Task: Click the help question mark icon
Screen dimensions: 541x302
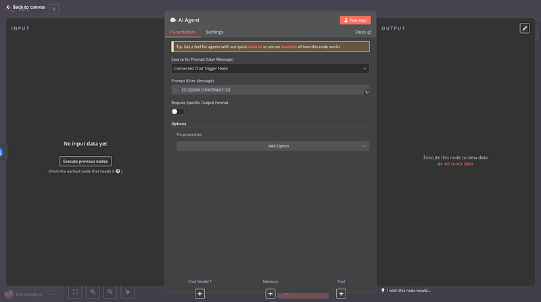Action: 118,172
